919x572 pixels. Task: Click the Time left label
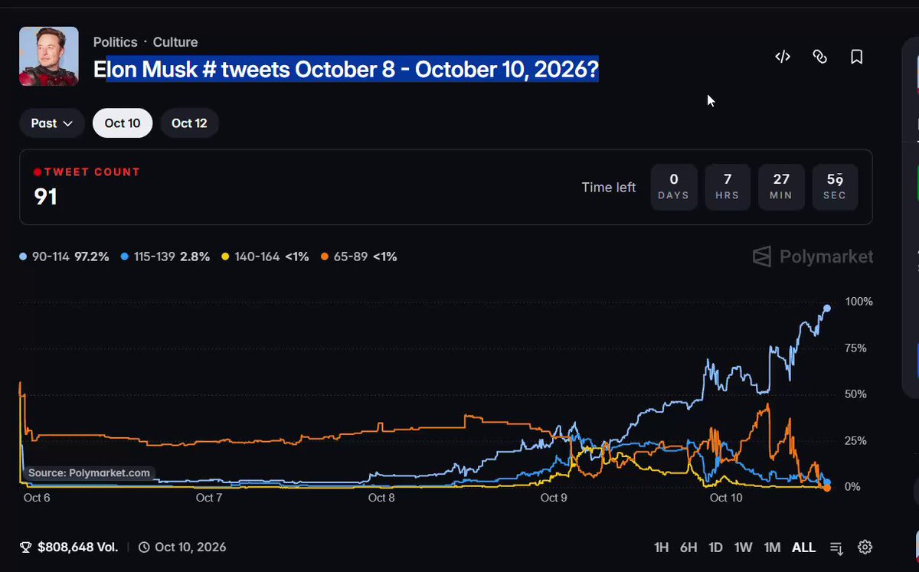coord(609,187)
